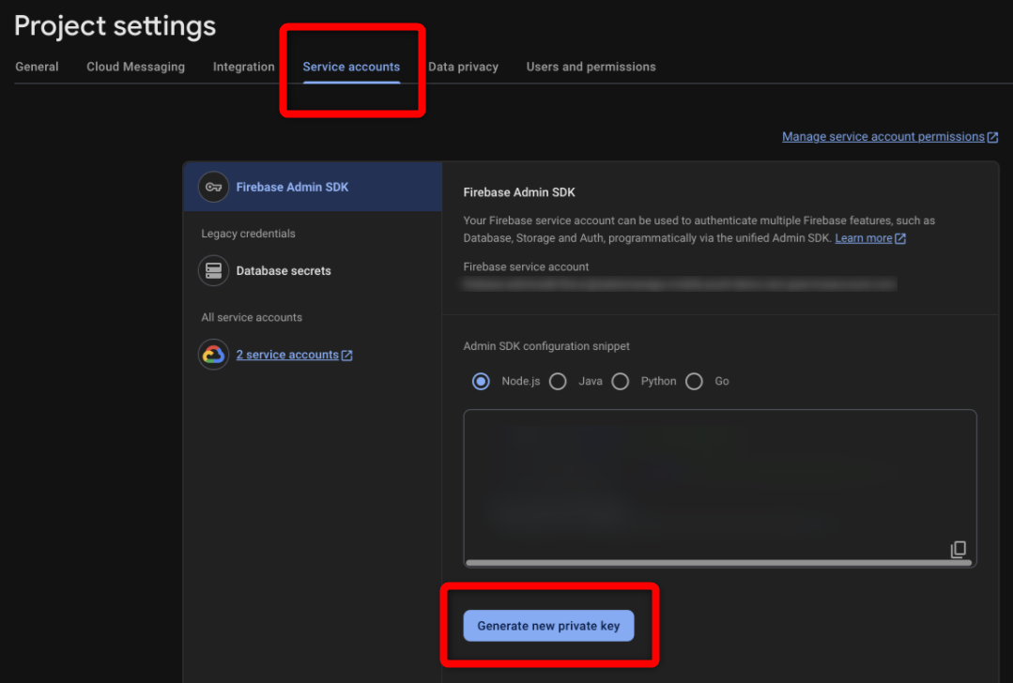Click Generate new private key button
The width and height of the screenshot is (1013, 683).
click(x=548, y=626)
